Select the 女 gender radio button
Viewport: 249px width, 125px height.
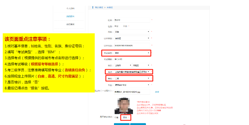(115, 26)
